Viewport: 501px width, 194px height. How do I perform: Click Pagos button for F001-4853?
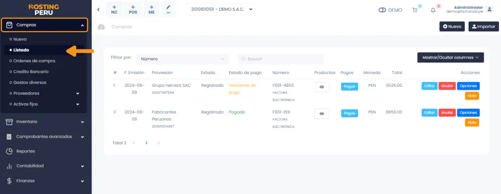[x=349, y=87]
